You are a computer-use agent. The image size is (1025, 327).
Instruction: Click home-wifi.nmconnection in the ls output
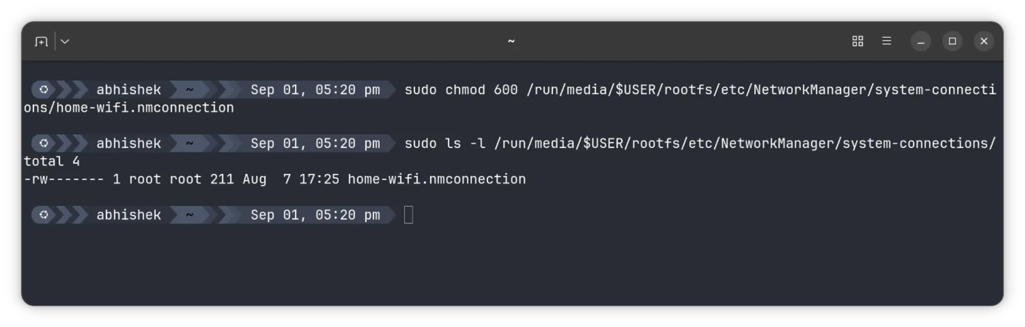436,179
